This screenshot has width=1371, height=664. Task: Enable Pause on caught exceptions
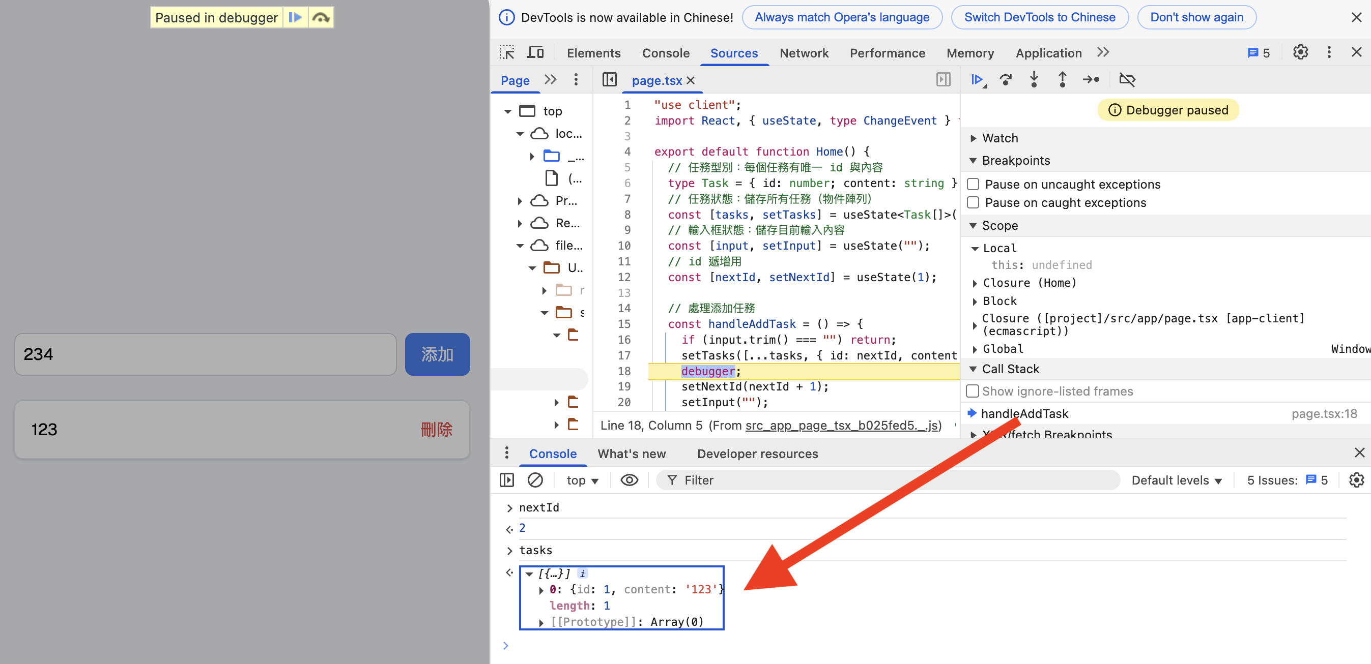click(x=974, y=202)
